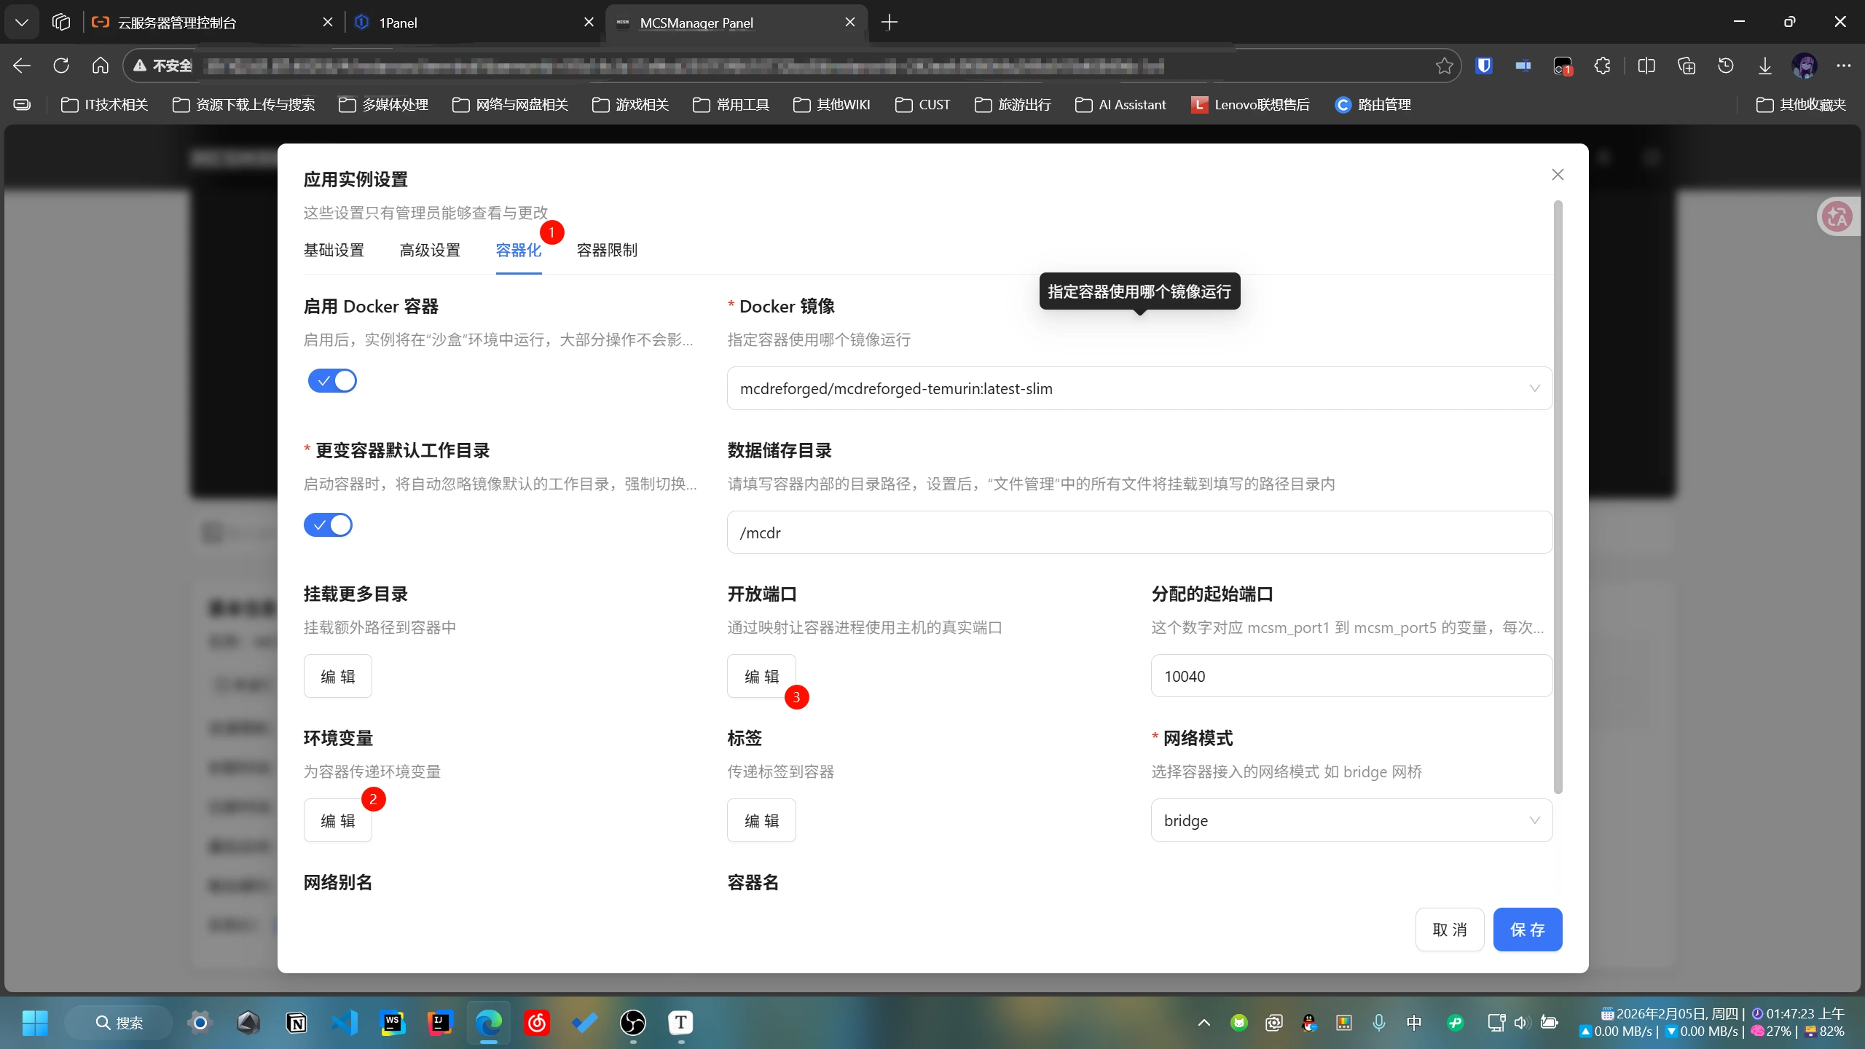Open browser profile avatar
Screen dimensions: 1865x1049
(1805, 66)
